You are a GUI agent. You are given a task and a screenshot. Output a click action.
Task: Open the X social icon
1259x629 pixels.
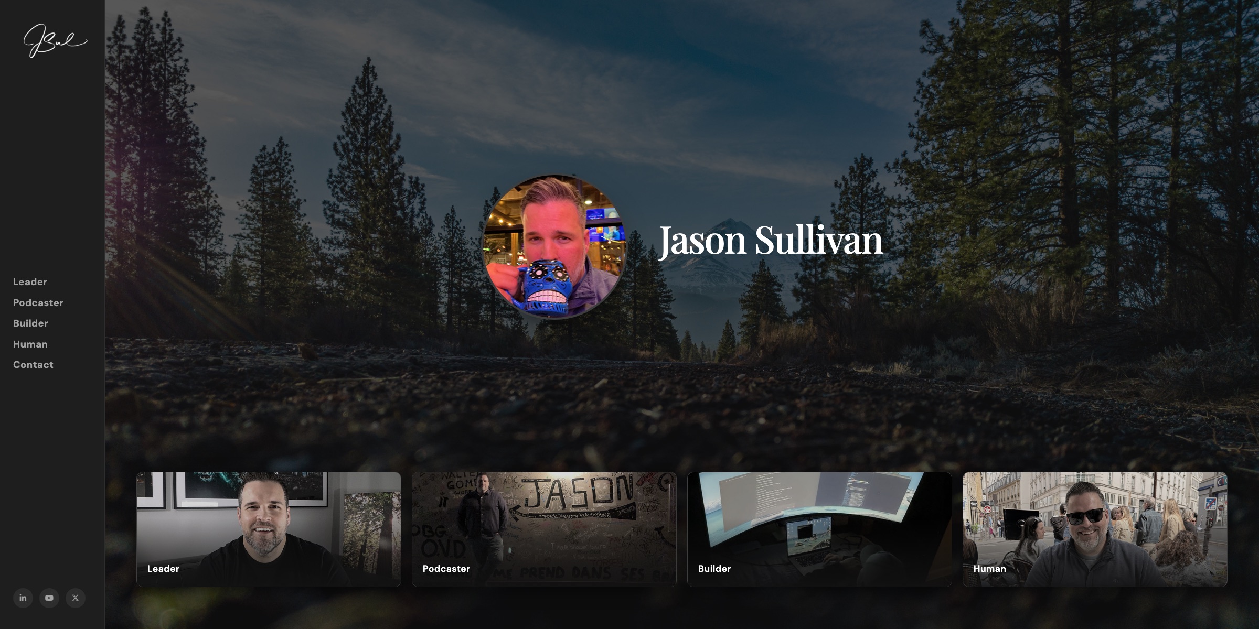point(76,598)
